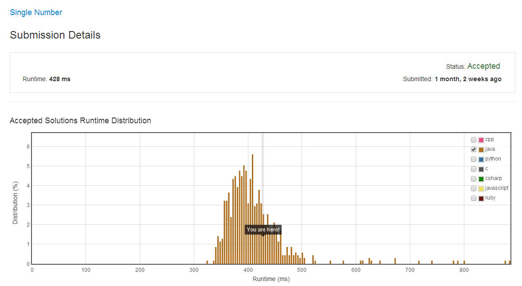This screenshot has height=286, width=522.
Task: Click the '1 month, 2 weeks ago' text
Action: (x=468, y=79)
